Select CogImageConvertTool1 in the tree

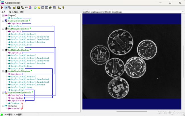pos(18,21)
